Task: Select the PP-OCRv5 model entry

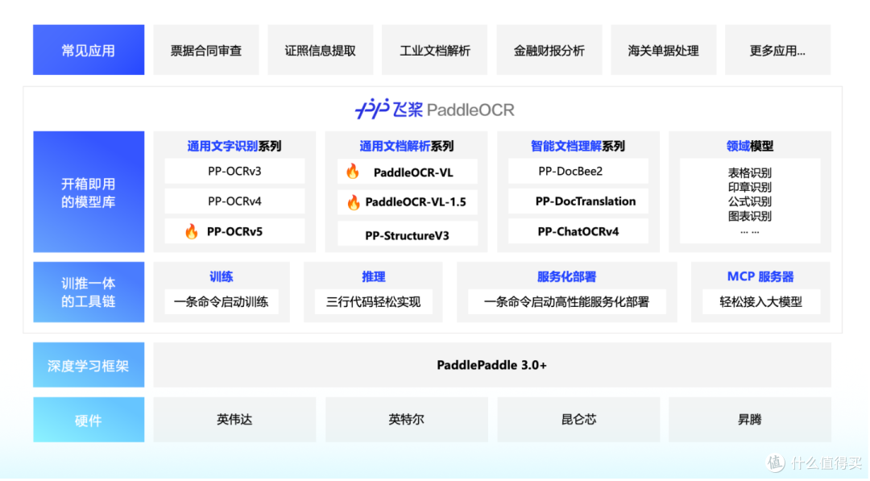Action: pyautogui.click(x=234, y=231)
